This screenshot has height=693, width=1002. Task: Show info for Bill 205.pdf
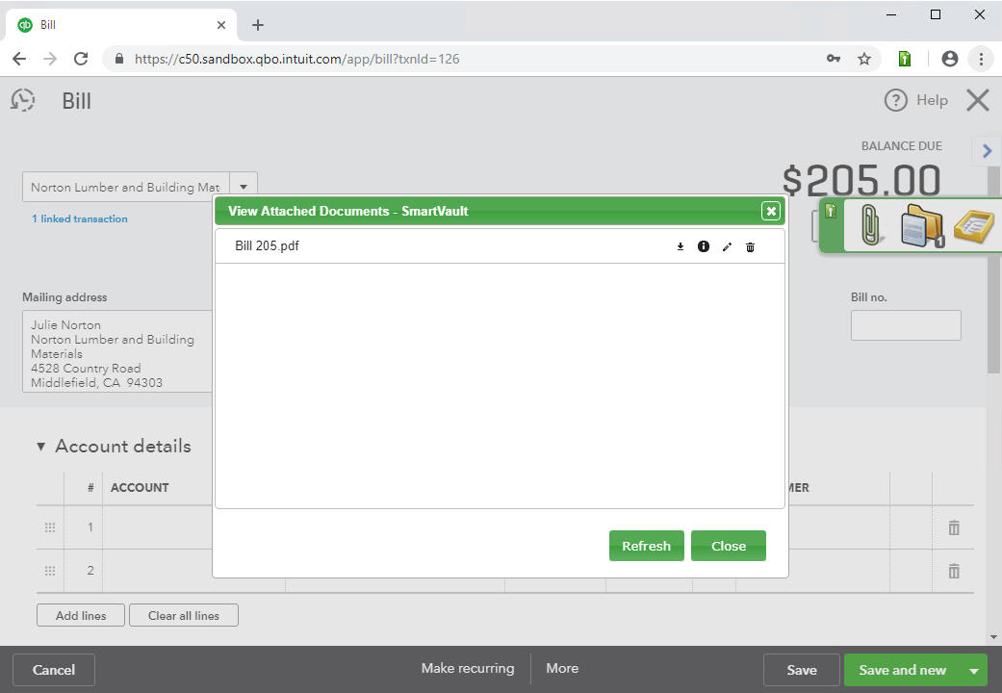tap(704, 246)
